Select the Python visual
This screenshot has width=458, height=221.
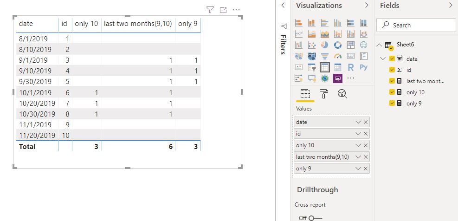pyautogui.click(x=364, y=67)
